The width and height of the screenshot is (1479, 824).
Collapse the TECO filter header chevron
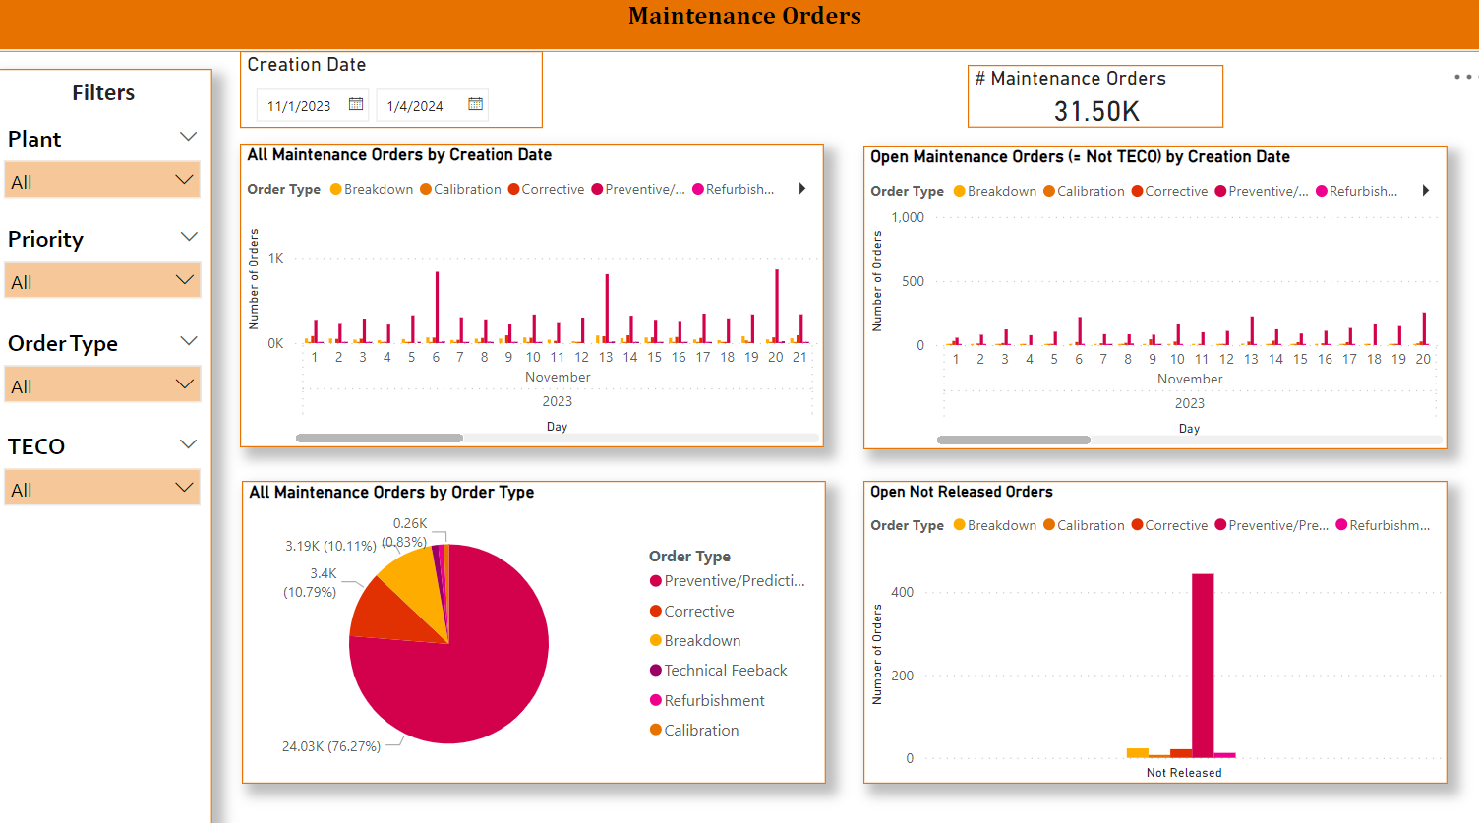(189, 444)
